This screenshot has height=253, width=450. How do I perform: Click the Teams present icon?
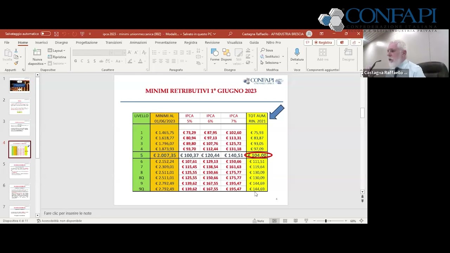click(342, 43)
